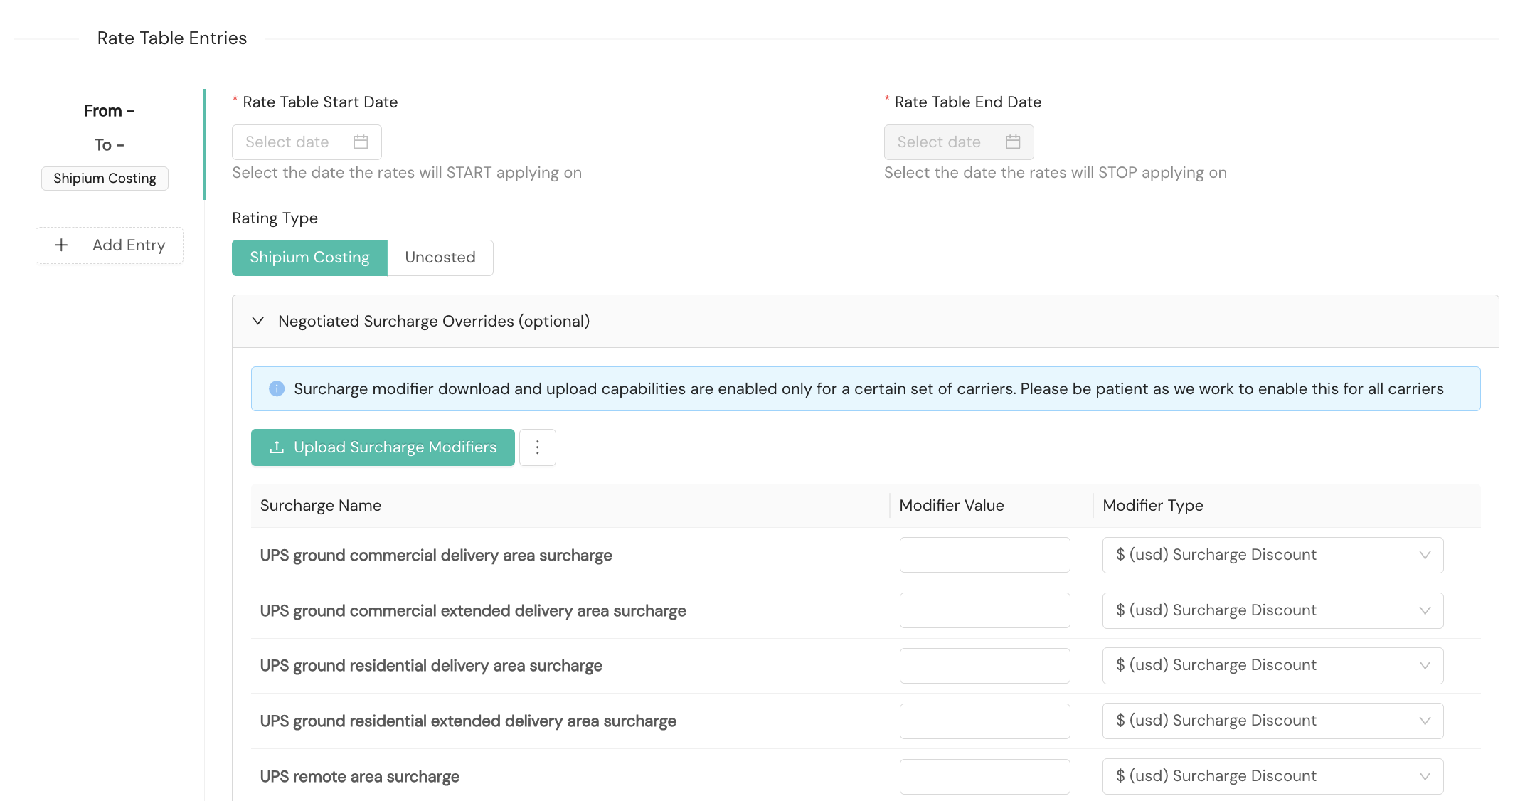Expand modifier type for residential extended delivery area
This screenshot has width=1525, height=801.
pos(1272,721)
